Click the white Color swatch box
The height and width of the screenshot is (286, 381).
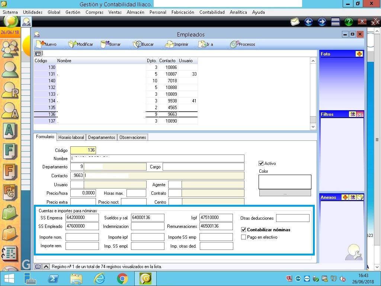(x=285, y=182)
